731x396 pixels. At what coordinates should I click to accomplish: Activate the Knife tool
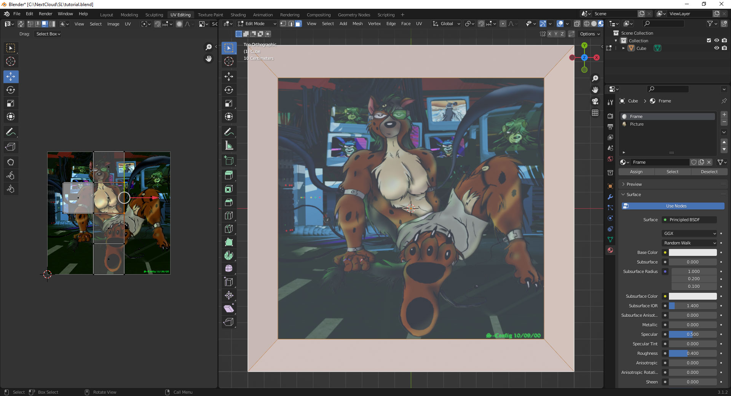(x=229, y=229)
